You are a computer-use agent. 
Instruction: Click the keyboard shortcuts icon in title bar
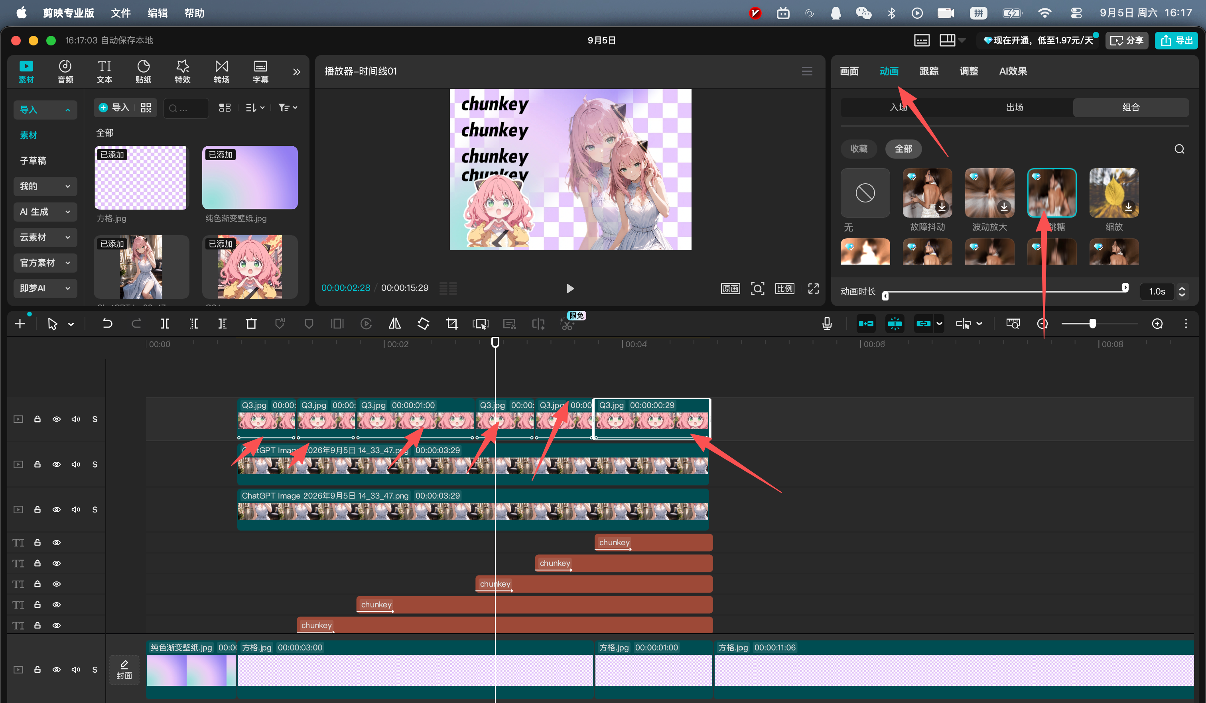click(922, 40)
